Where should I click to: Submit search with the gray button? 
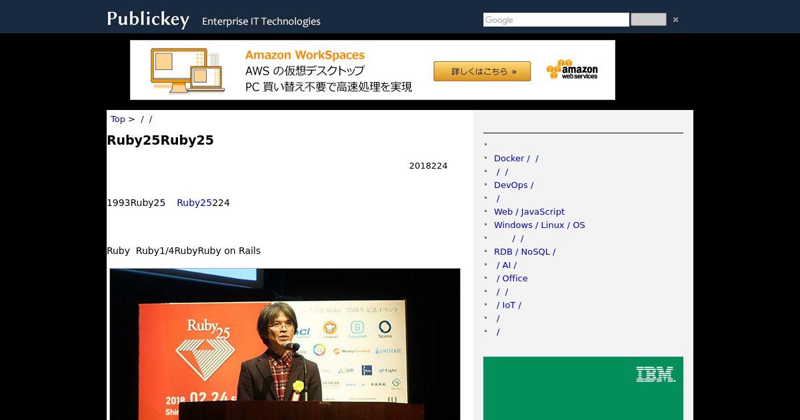point(648,19)
